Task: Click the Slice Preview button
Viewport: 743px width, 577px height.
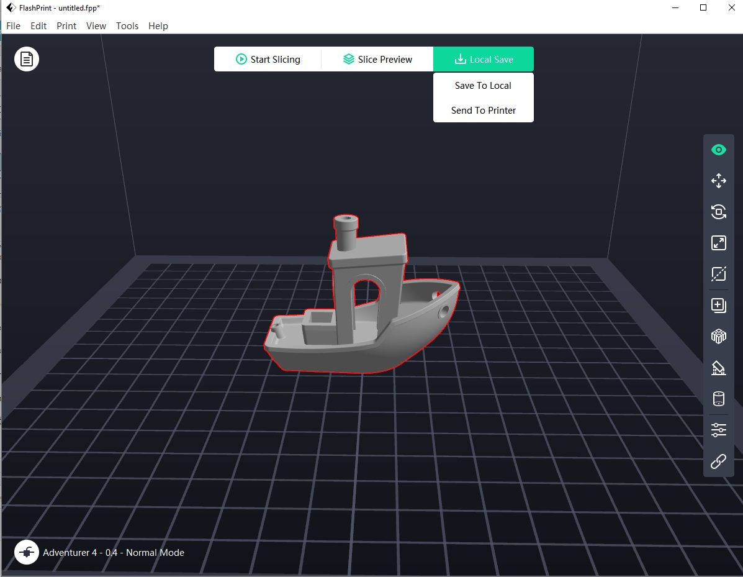Action: tap(377, 59)
